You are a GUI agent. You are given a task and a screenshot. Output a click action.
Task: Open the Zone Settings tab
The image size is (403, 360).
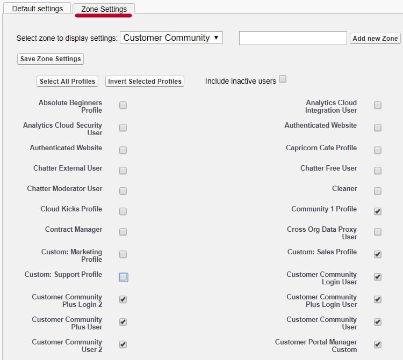104,9
